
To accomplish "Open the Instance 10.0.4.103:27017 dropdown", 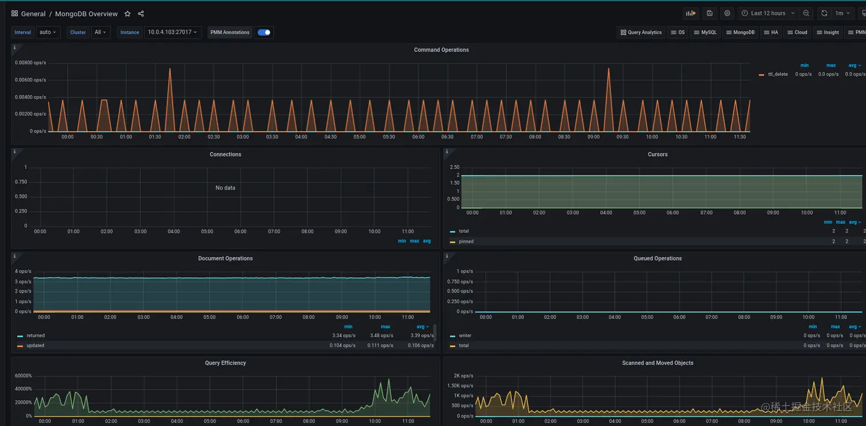I will click(x=172, y=33).
